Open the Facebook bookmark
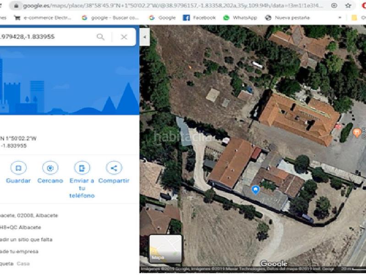Viewport: 366px width, 275px height. [x=199, y=17]
